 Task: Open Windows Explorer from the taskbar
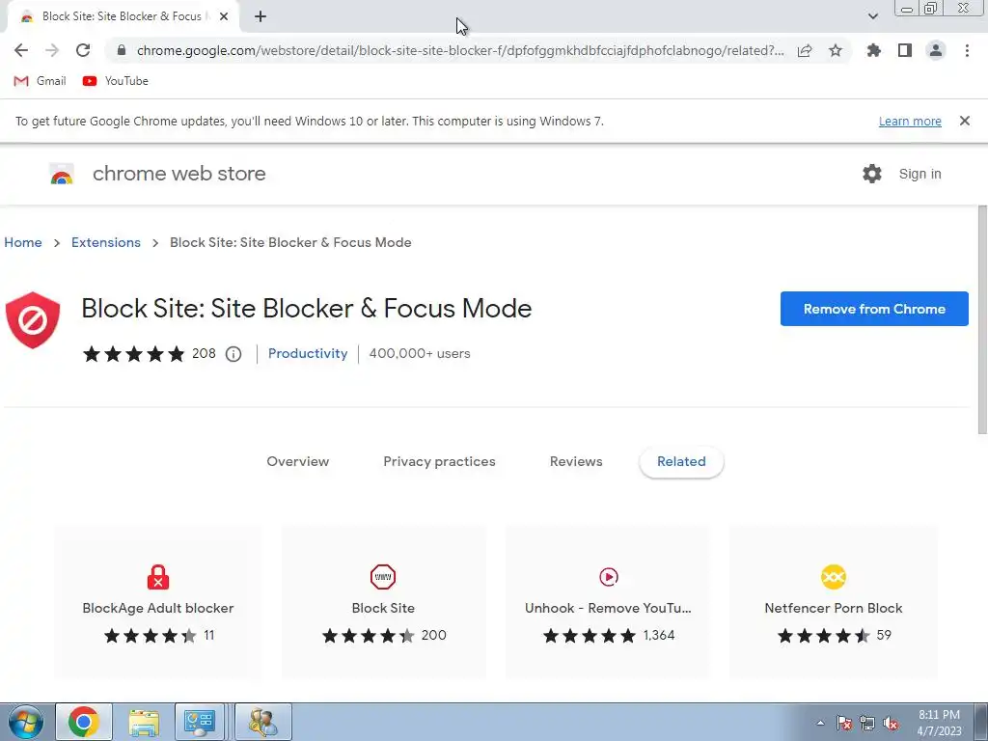[144, 722]
